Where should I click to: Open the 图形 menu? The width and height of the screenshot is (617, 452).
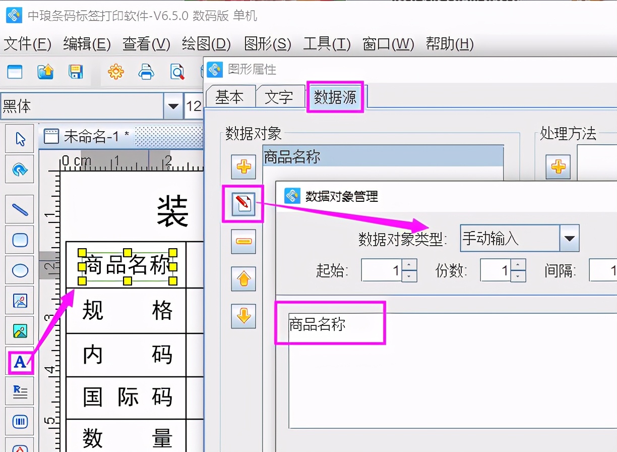(x=267, y=44)
